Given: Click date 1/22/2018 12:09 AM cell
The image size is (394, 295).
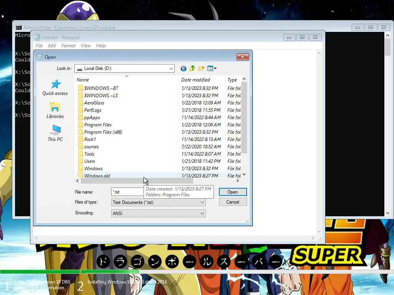Looking at the screenshot, I should (x=201, y=103).
